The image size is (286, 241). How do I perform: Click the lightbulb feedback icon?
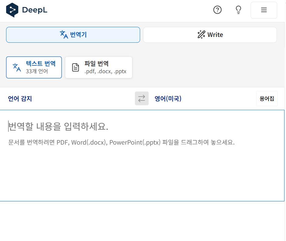238,10
